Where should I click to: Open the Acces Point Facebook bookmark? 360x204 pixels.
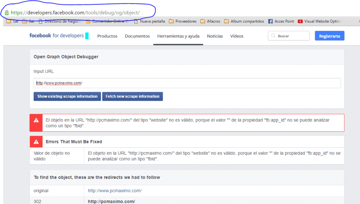click(281, 21)
